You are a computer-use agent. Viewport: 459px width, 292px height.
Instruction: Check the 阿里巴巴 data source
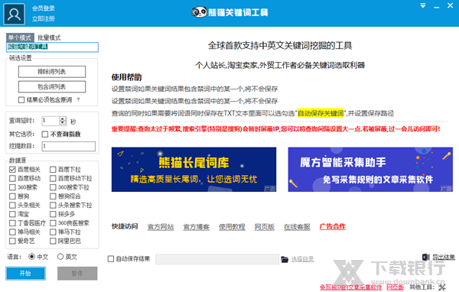click(x=53, y=241)
